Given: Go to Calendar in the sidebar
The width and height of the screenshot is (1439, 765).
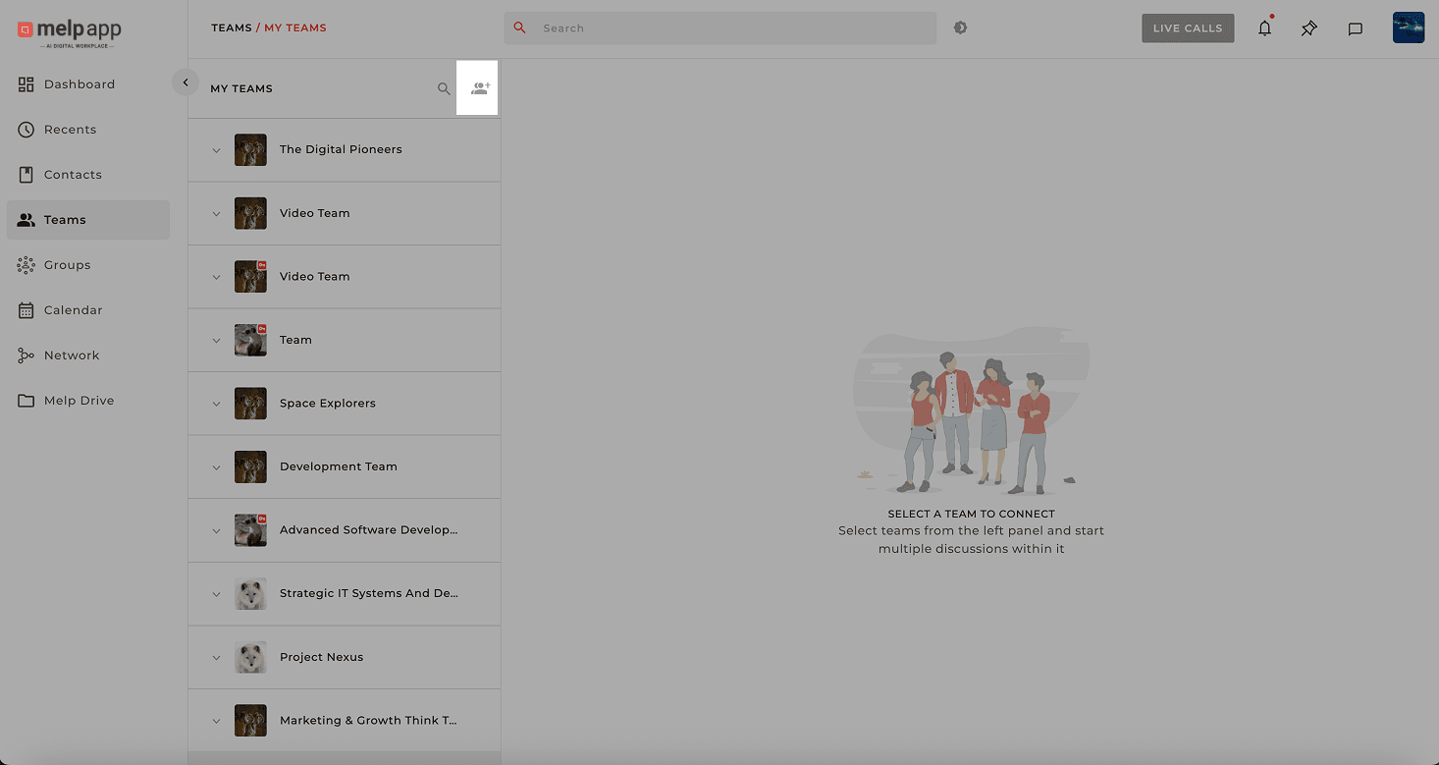Looking at the screenshot, I should [x=73, y=310].
